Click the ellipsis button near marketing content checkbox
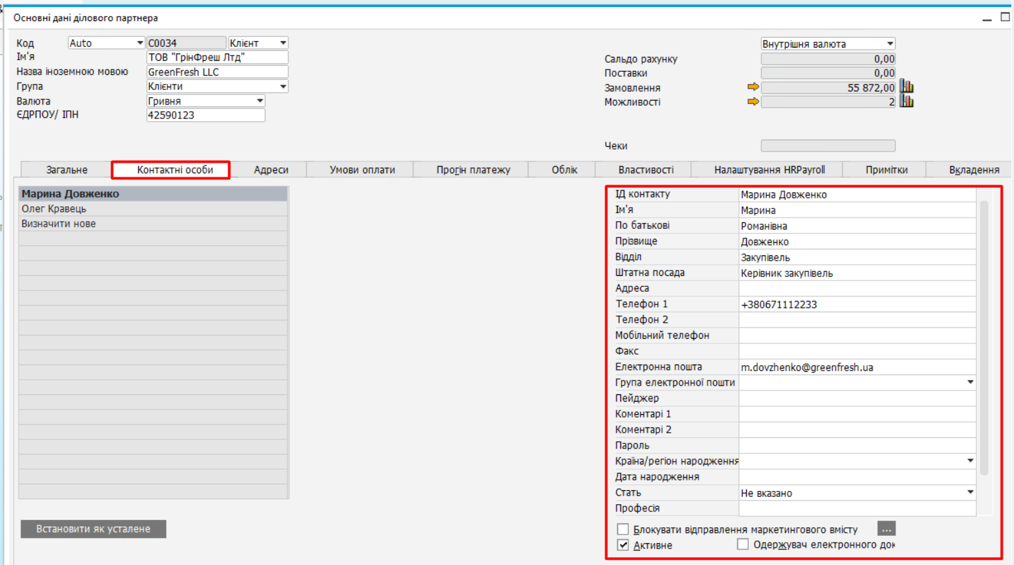The image size is (1014, 565). click(886, 529)
